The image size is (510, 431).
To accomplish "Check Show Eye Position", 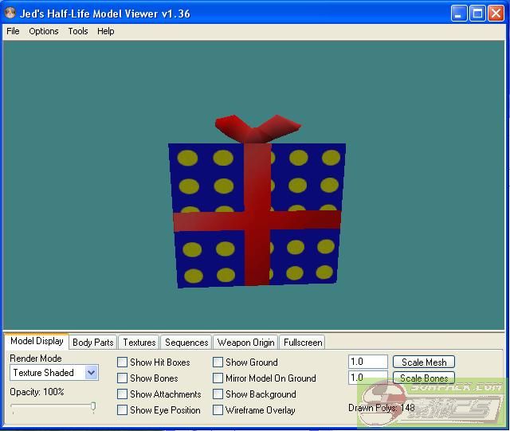I will tap(123, 410).
